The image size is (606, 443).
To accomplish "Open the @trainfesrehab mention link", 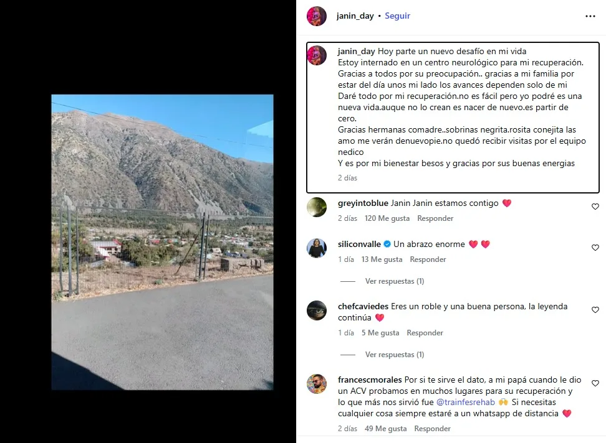I will (x=465, y=402).
